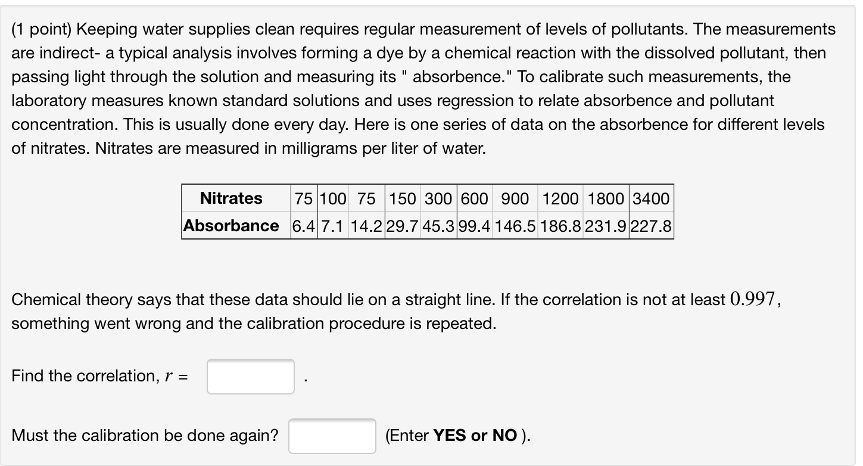Image resolution: width=863 pixels, height=466 pixels.
Task: Select the 600 nitrates cell
Action: 475,198
